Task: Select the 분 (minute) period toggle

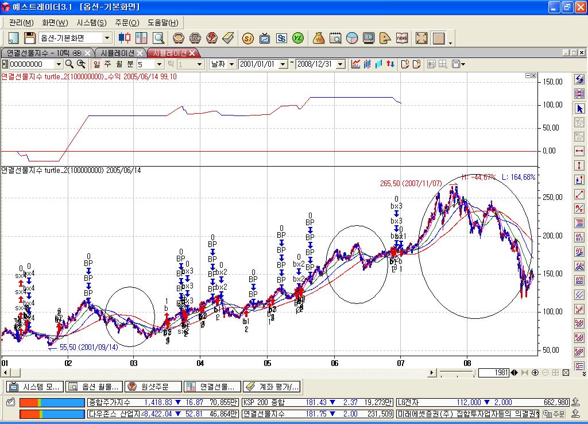Action: (x=130, y=64)
